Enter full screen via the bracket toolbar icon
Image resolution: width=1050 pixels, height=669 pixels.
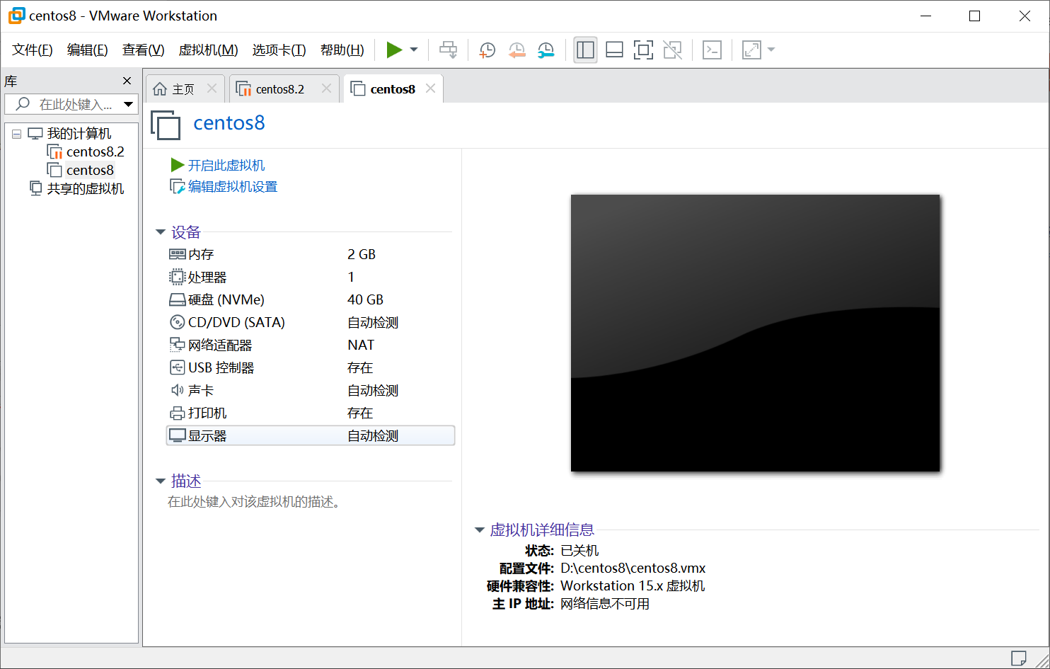point(642,50)
